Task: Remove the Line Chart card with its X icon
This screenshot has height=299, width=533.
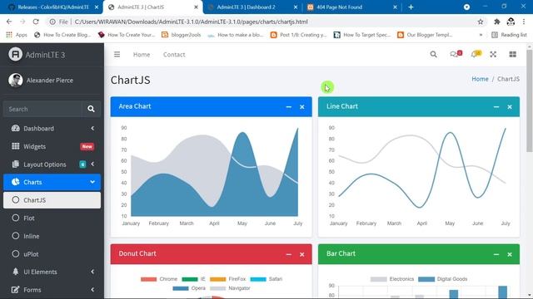Action: tap(510, 107)
